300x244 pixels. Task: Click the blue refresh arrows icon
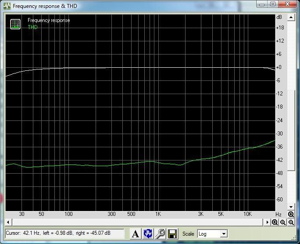click(148, 234)
